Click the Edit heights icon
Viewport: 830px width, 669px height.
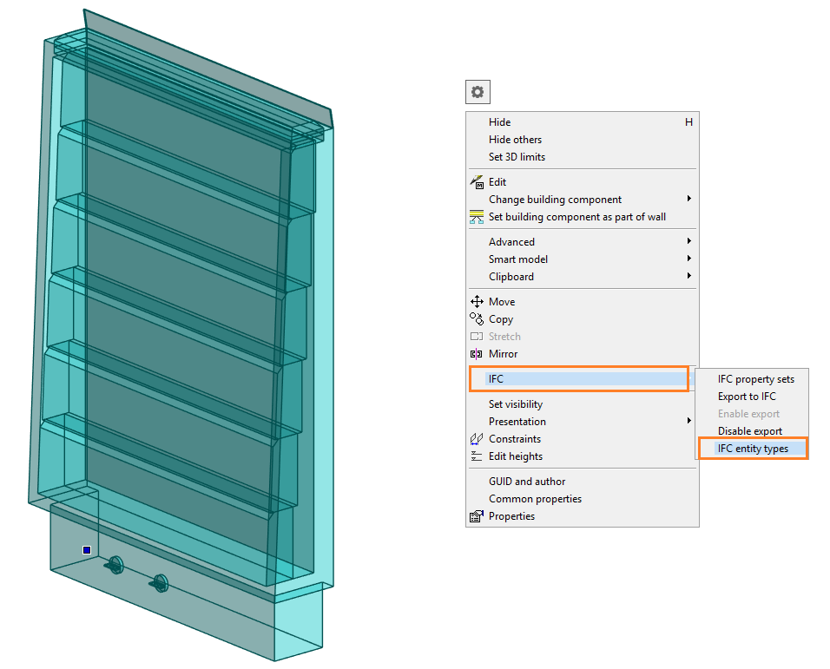477,456
